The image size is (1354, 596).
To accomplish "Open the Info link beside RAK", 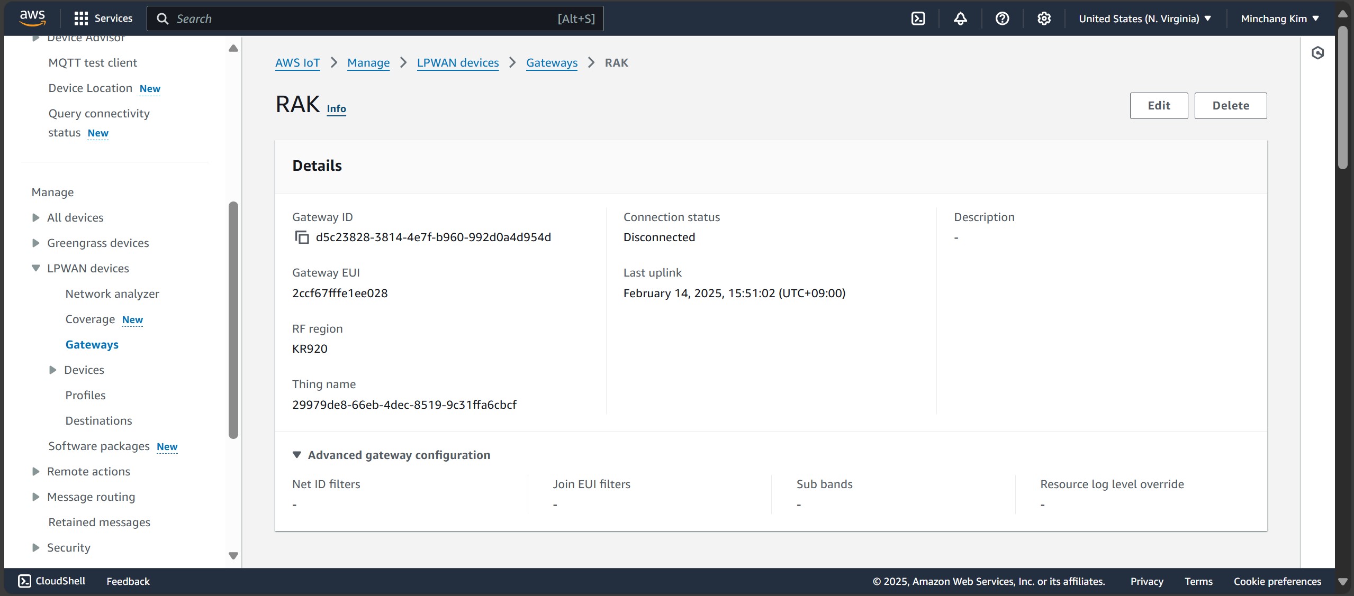I will click(x=336, y=108).
